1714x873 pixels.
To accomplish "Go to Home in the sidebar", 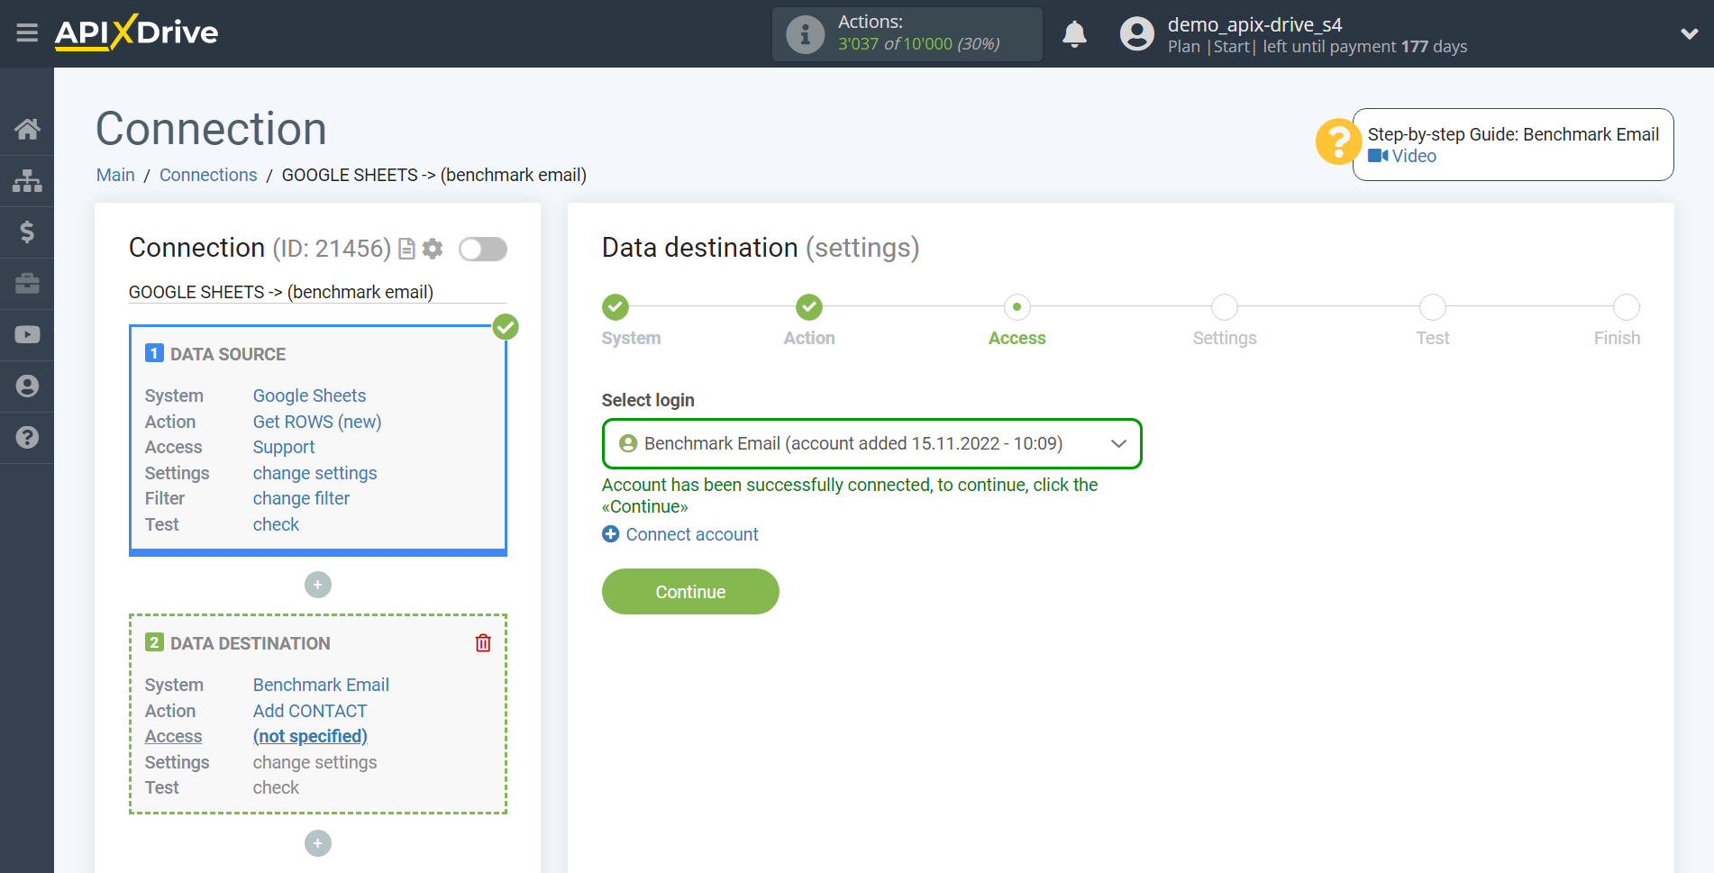I will 27,130.
